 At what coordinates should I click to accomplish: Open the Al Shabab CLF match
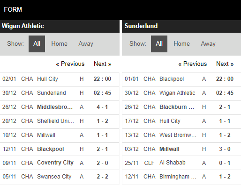pyautogui.click(x=181, y=163)
